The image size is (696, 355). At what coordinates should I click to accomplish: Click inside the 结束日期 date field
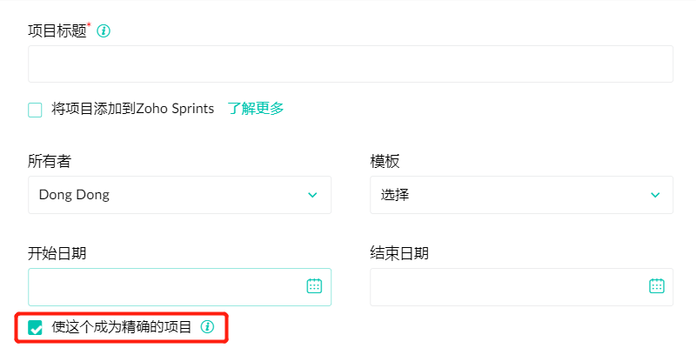click(x=508, y=286)
